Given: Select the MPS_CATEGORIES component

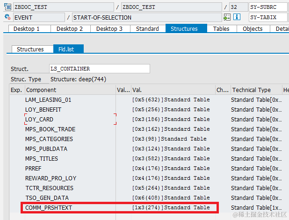Looking at the screenshot, I should pyautogui.click(x=49, y=139).
